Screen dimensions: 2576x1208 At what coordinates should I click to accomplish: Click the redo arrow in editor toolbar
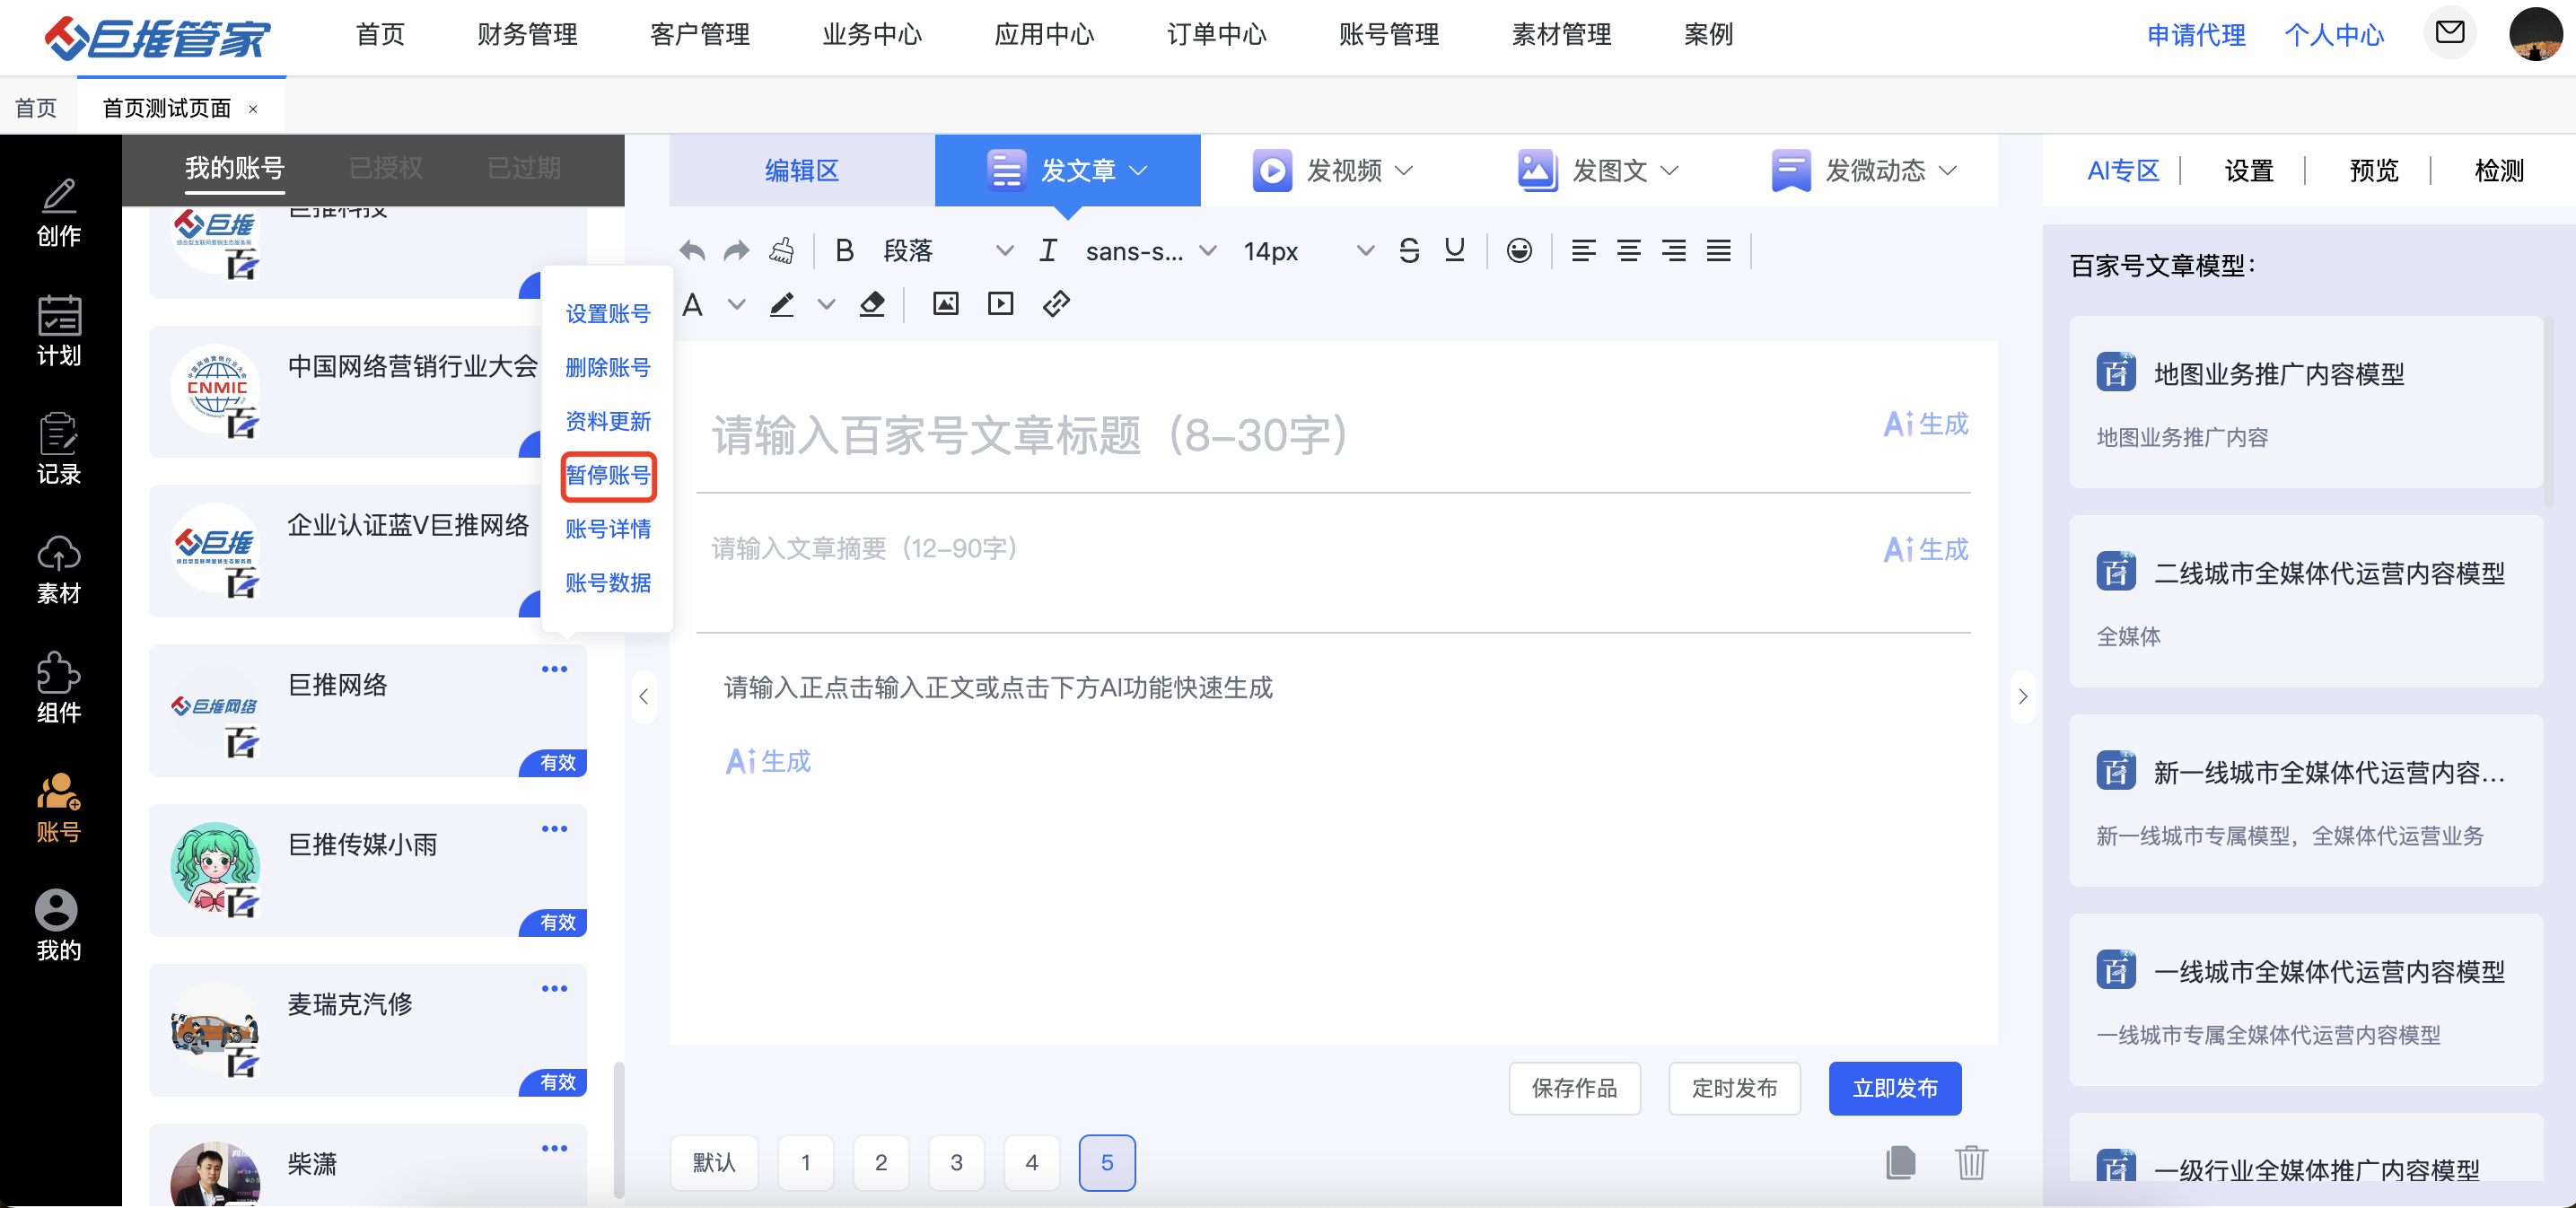(736, 251)
